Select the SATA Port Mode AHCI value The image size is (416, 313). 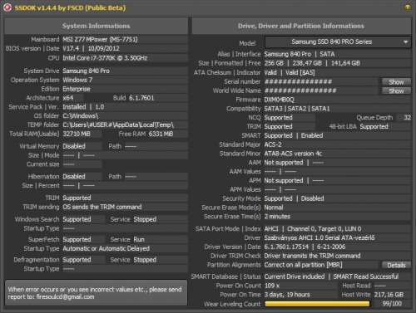(x=271, y=229)
